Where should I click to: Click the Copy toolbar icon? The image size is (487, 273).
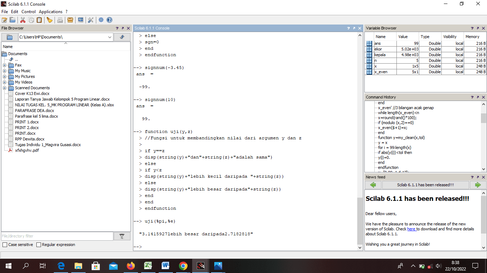(x=31, y=20)
